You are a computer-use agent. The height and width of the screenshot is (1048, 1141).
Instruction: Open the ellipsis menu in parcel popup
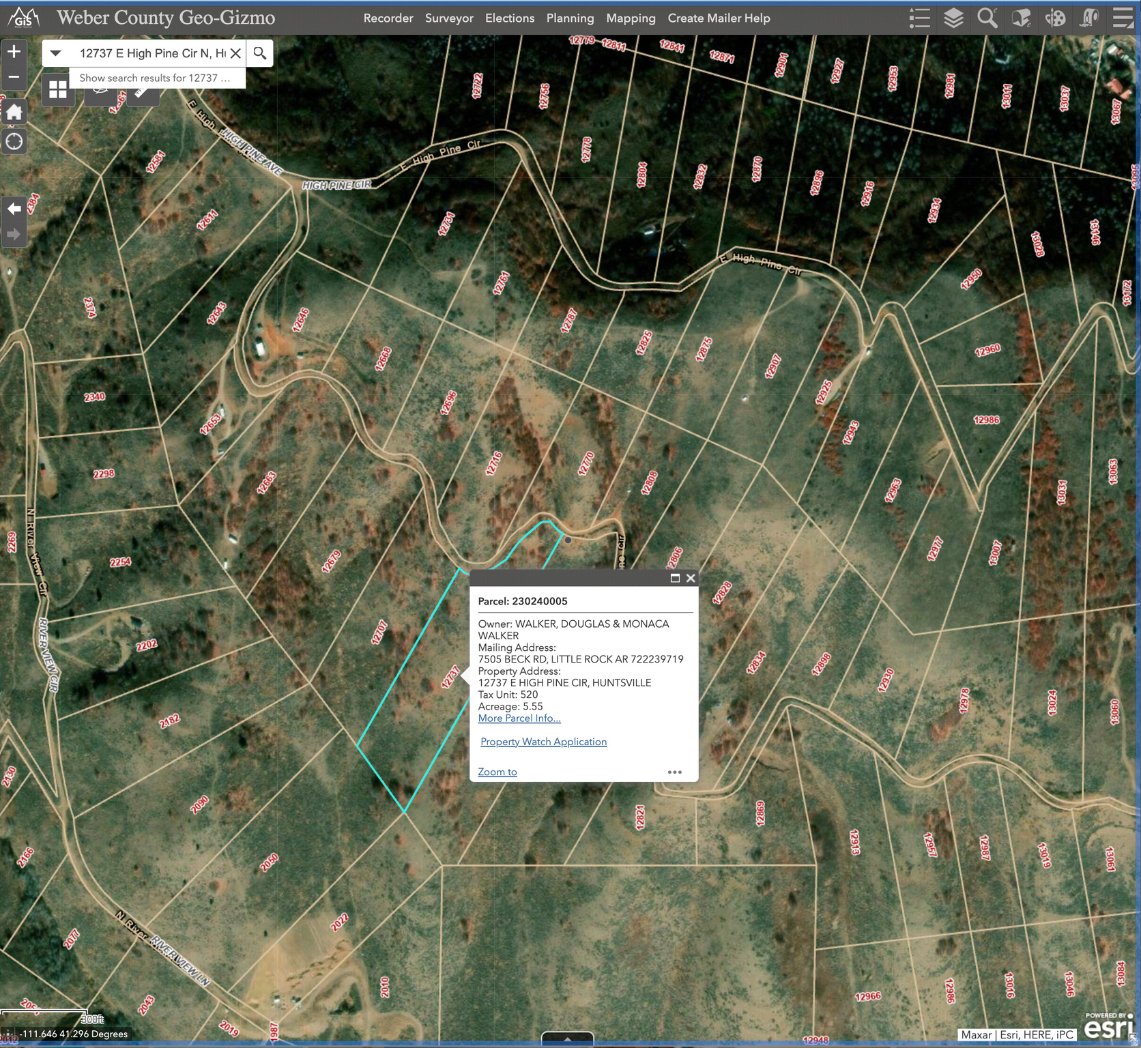coord(675,772)
